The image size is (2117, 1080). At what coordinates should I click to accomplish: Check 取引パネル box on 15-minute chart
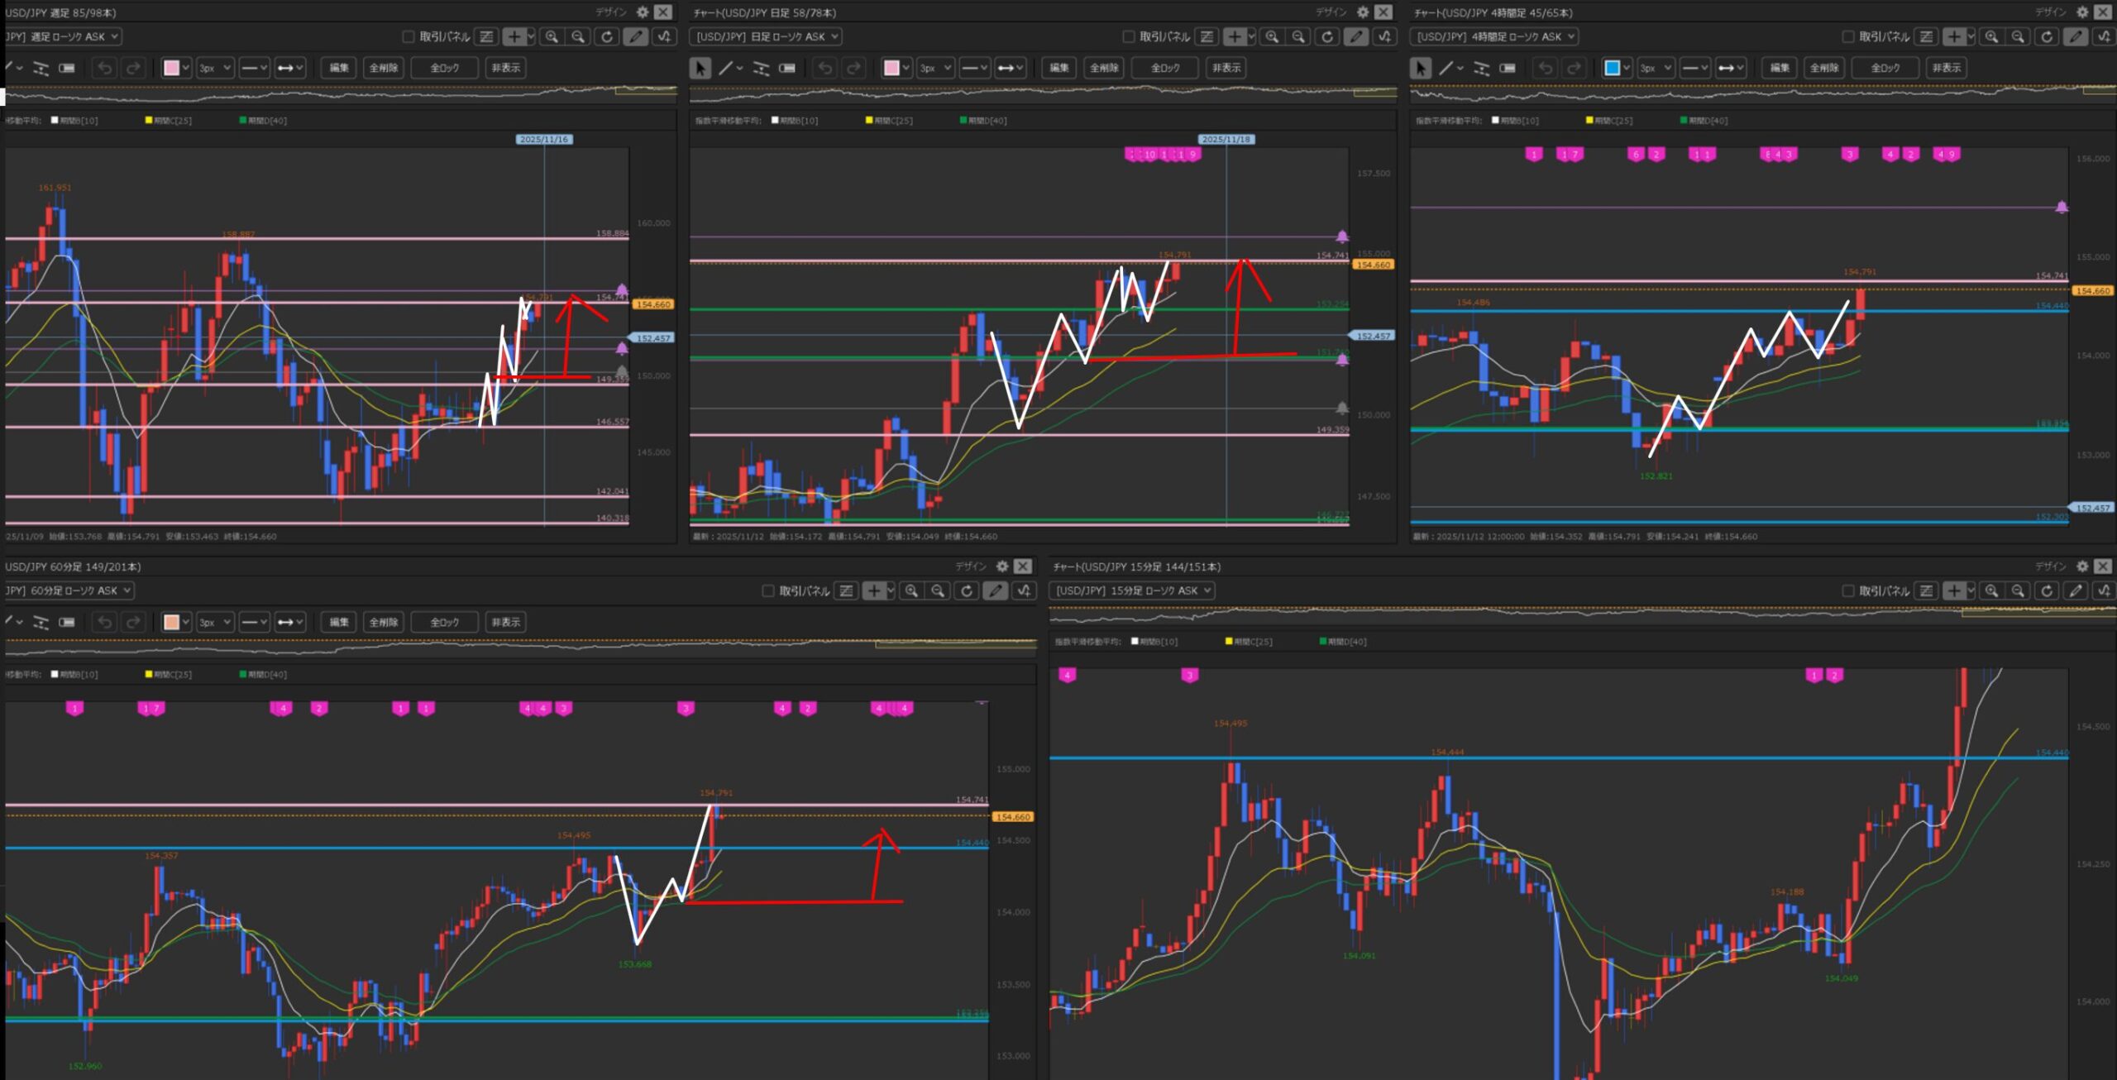1847,590
